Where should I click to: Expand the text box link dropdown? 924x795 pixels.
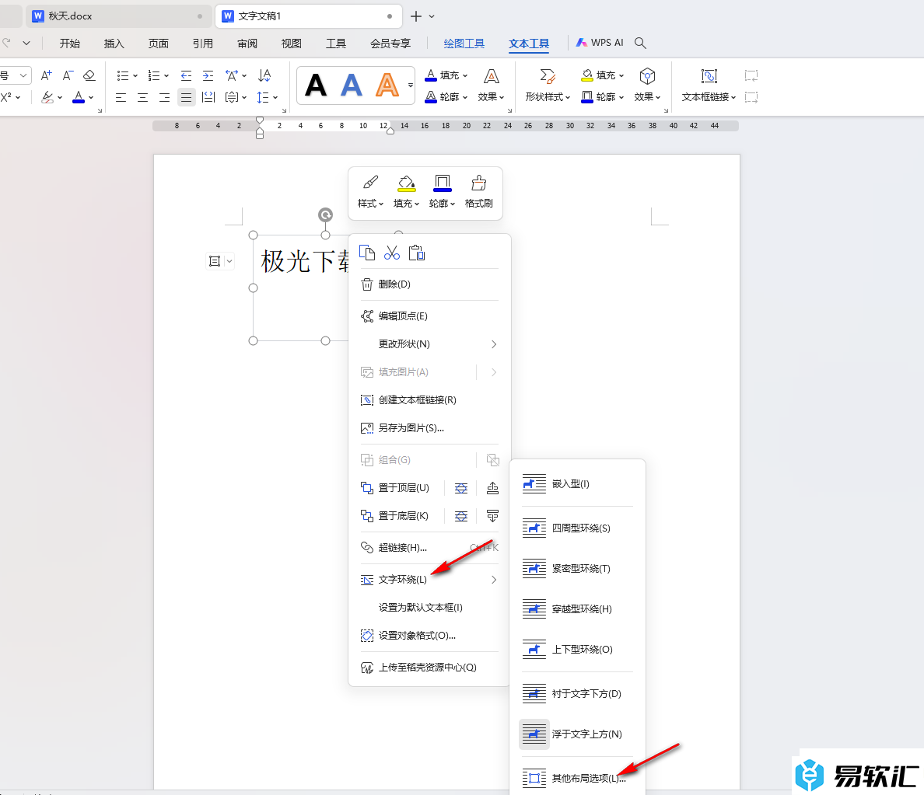(709, 97)
